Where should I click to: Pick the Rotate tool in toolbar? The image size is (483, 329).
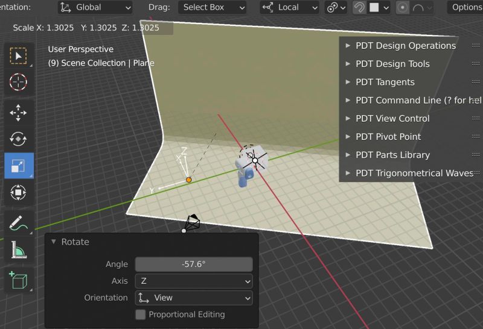point(19,139)
